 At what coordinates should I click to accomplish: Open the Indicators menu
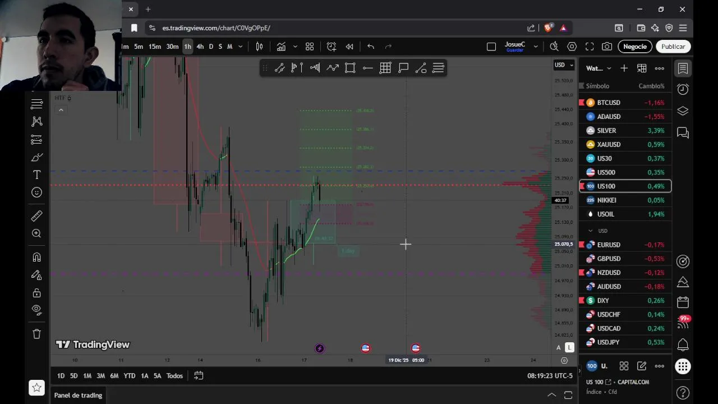(x=281, y=47)
